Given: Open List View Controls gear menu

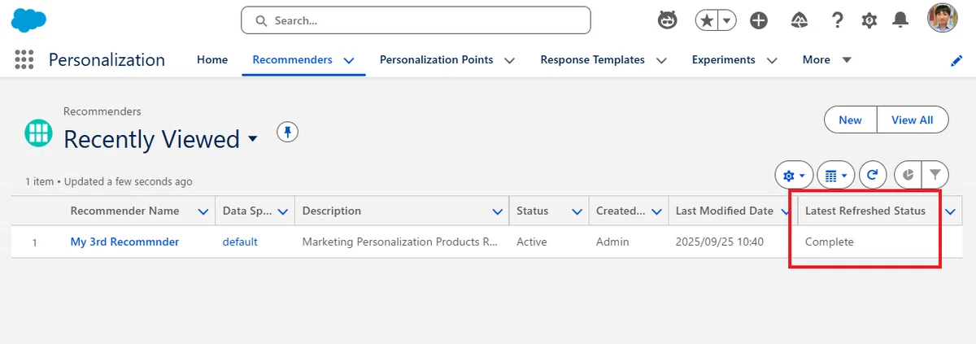Looking at the screenshot, I should click(x=794, y=174).
